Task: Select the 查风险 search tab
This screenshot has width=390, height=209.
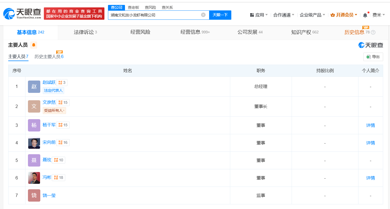Action: (150, 7)
